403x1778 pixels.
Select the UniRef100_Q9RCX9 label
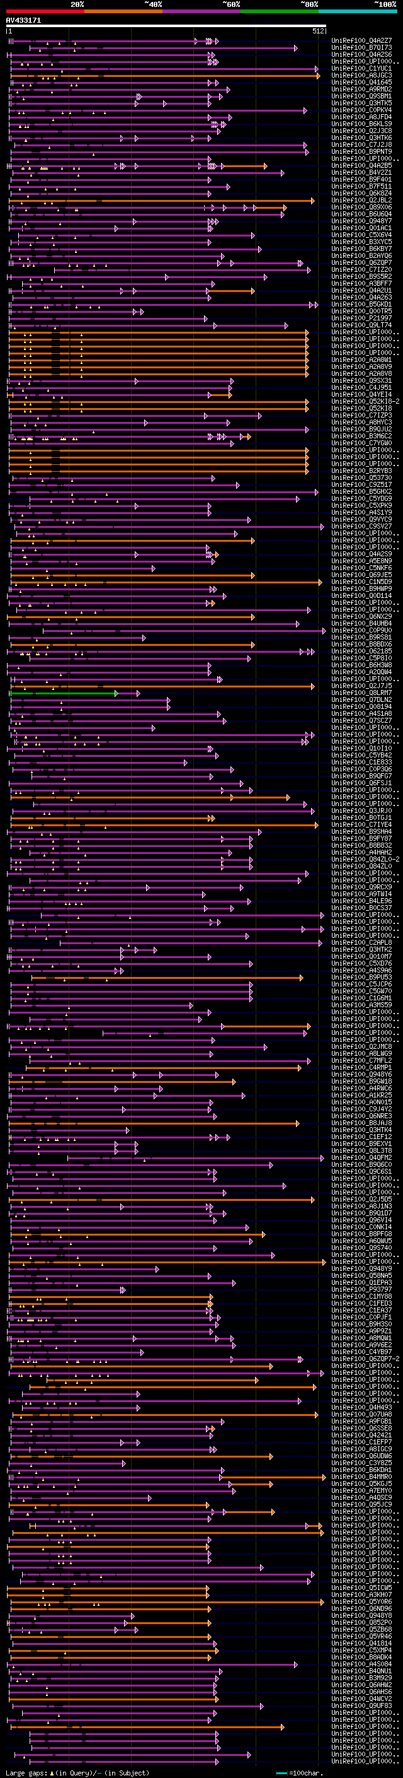tap(361, 887)
